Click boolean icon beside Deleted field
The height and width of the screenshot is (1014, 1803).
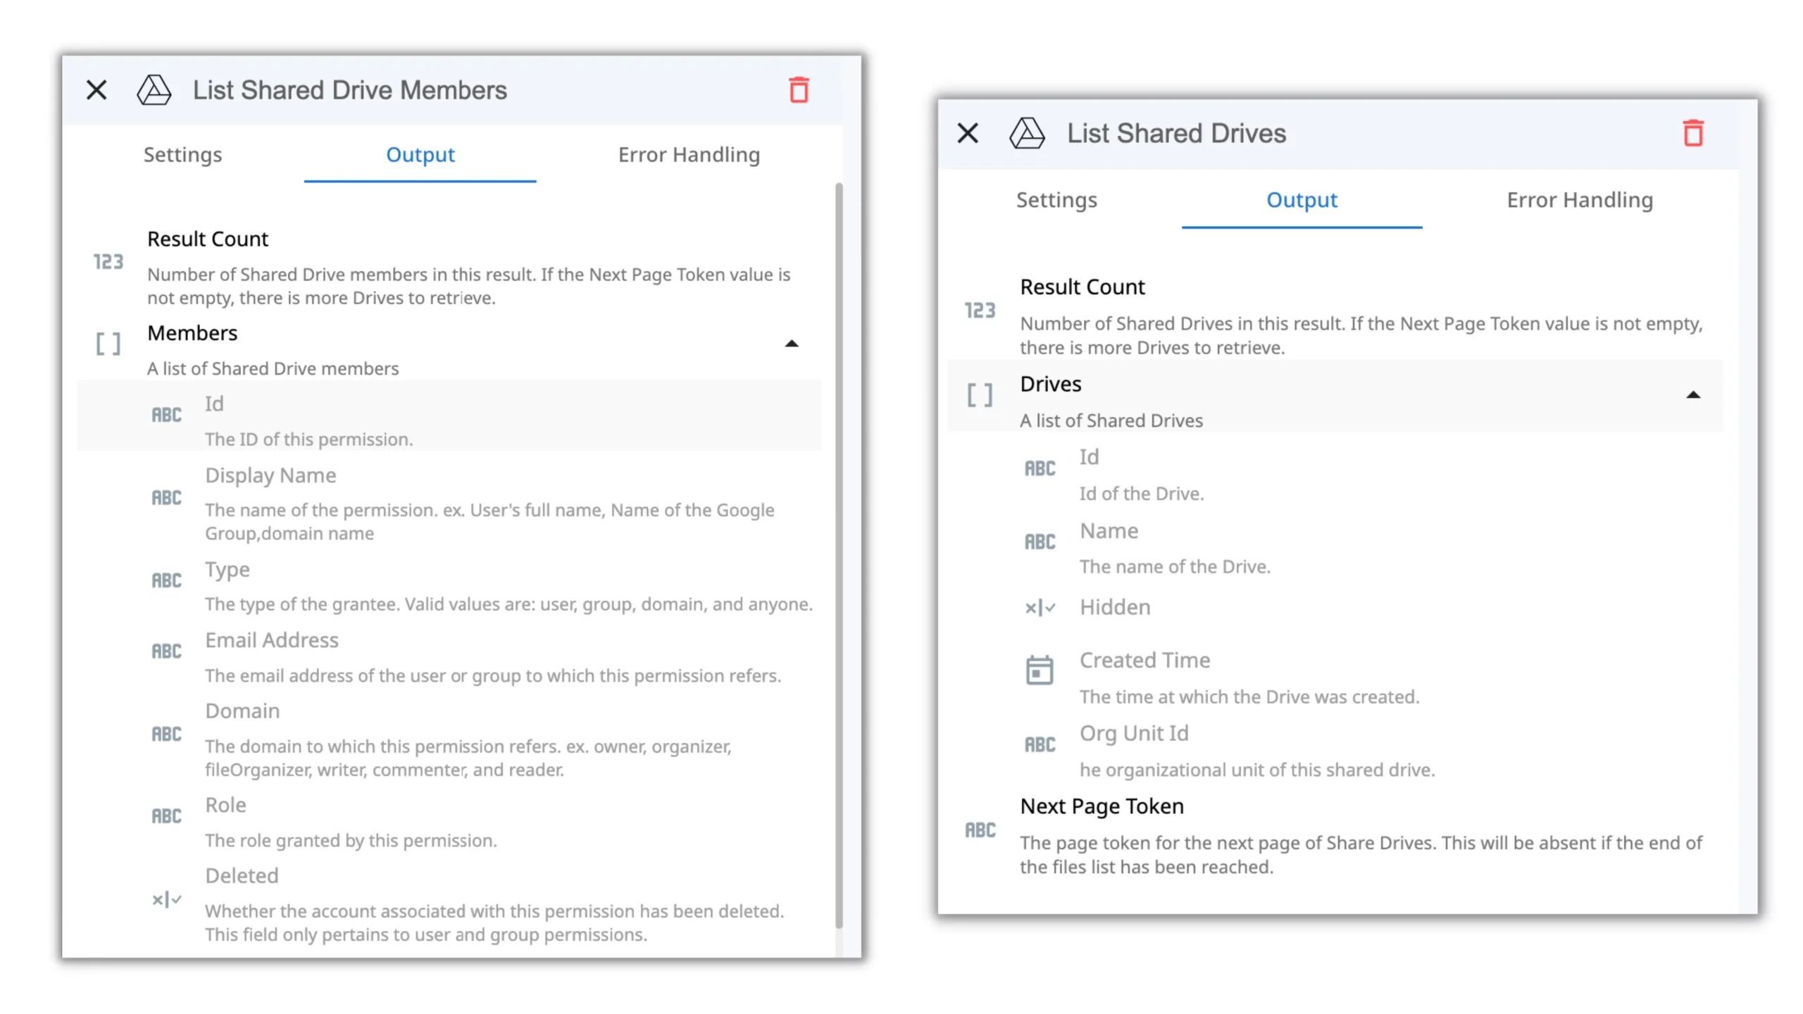tap(167, 899)
